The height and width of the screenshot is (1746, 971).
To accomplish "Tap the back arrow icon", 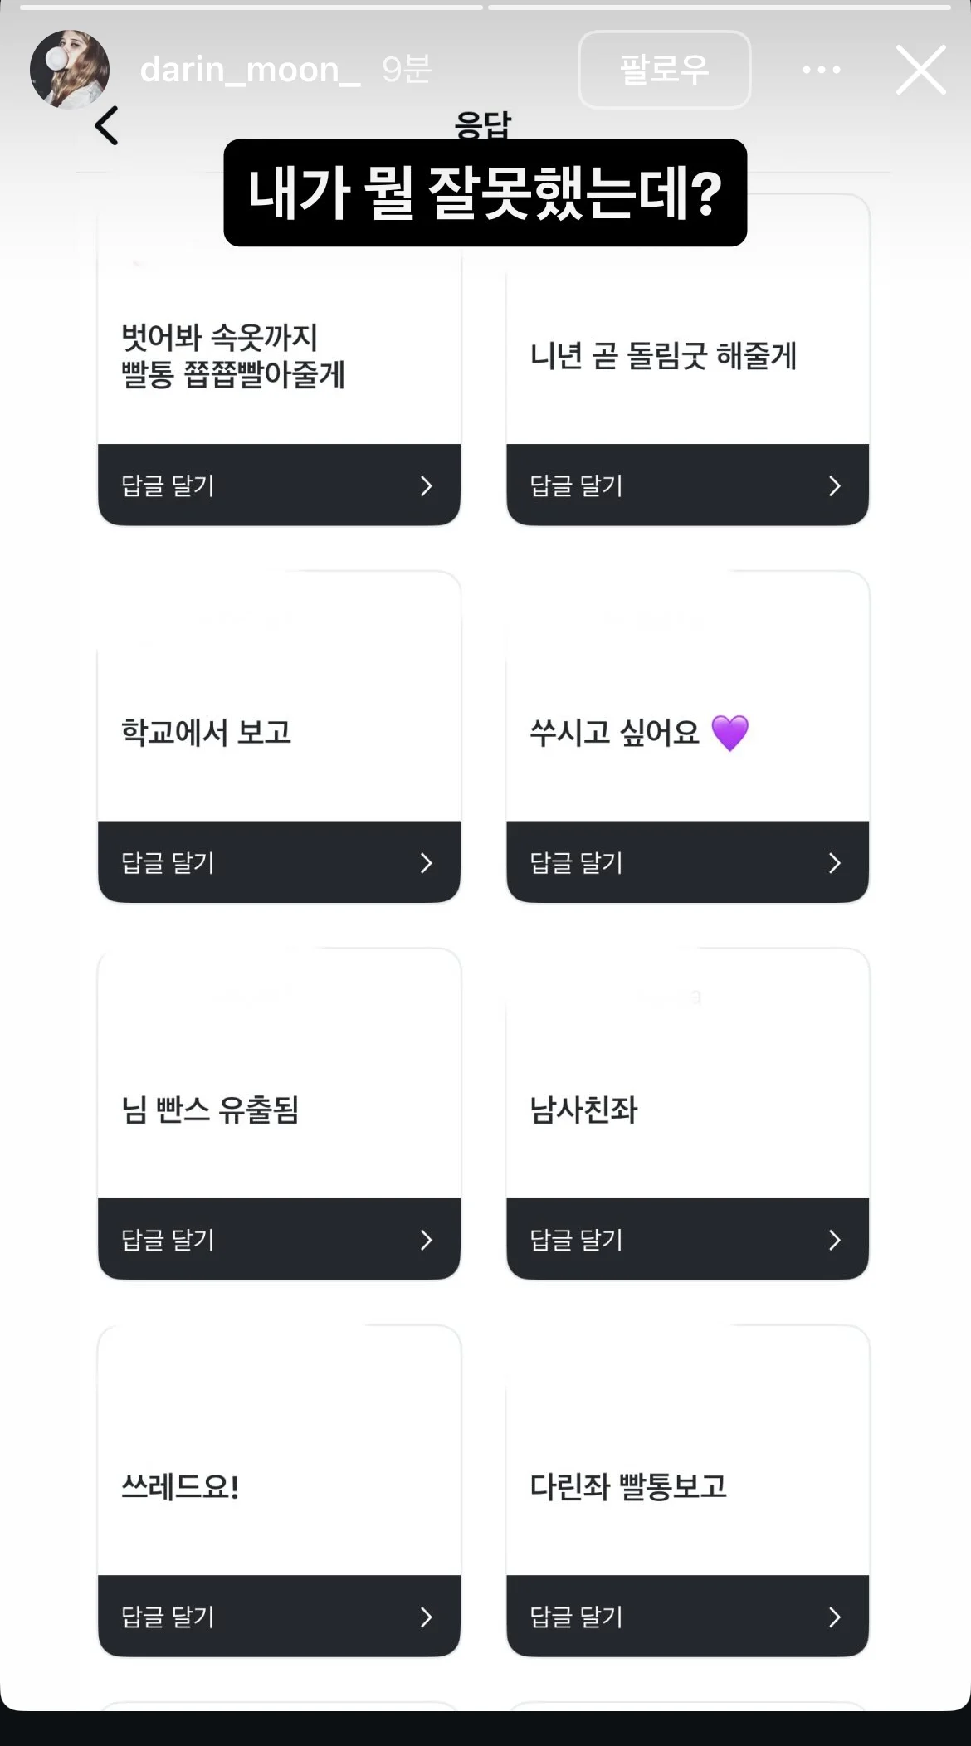I will [106, 126].
